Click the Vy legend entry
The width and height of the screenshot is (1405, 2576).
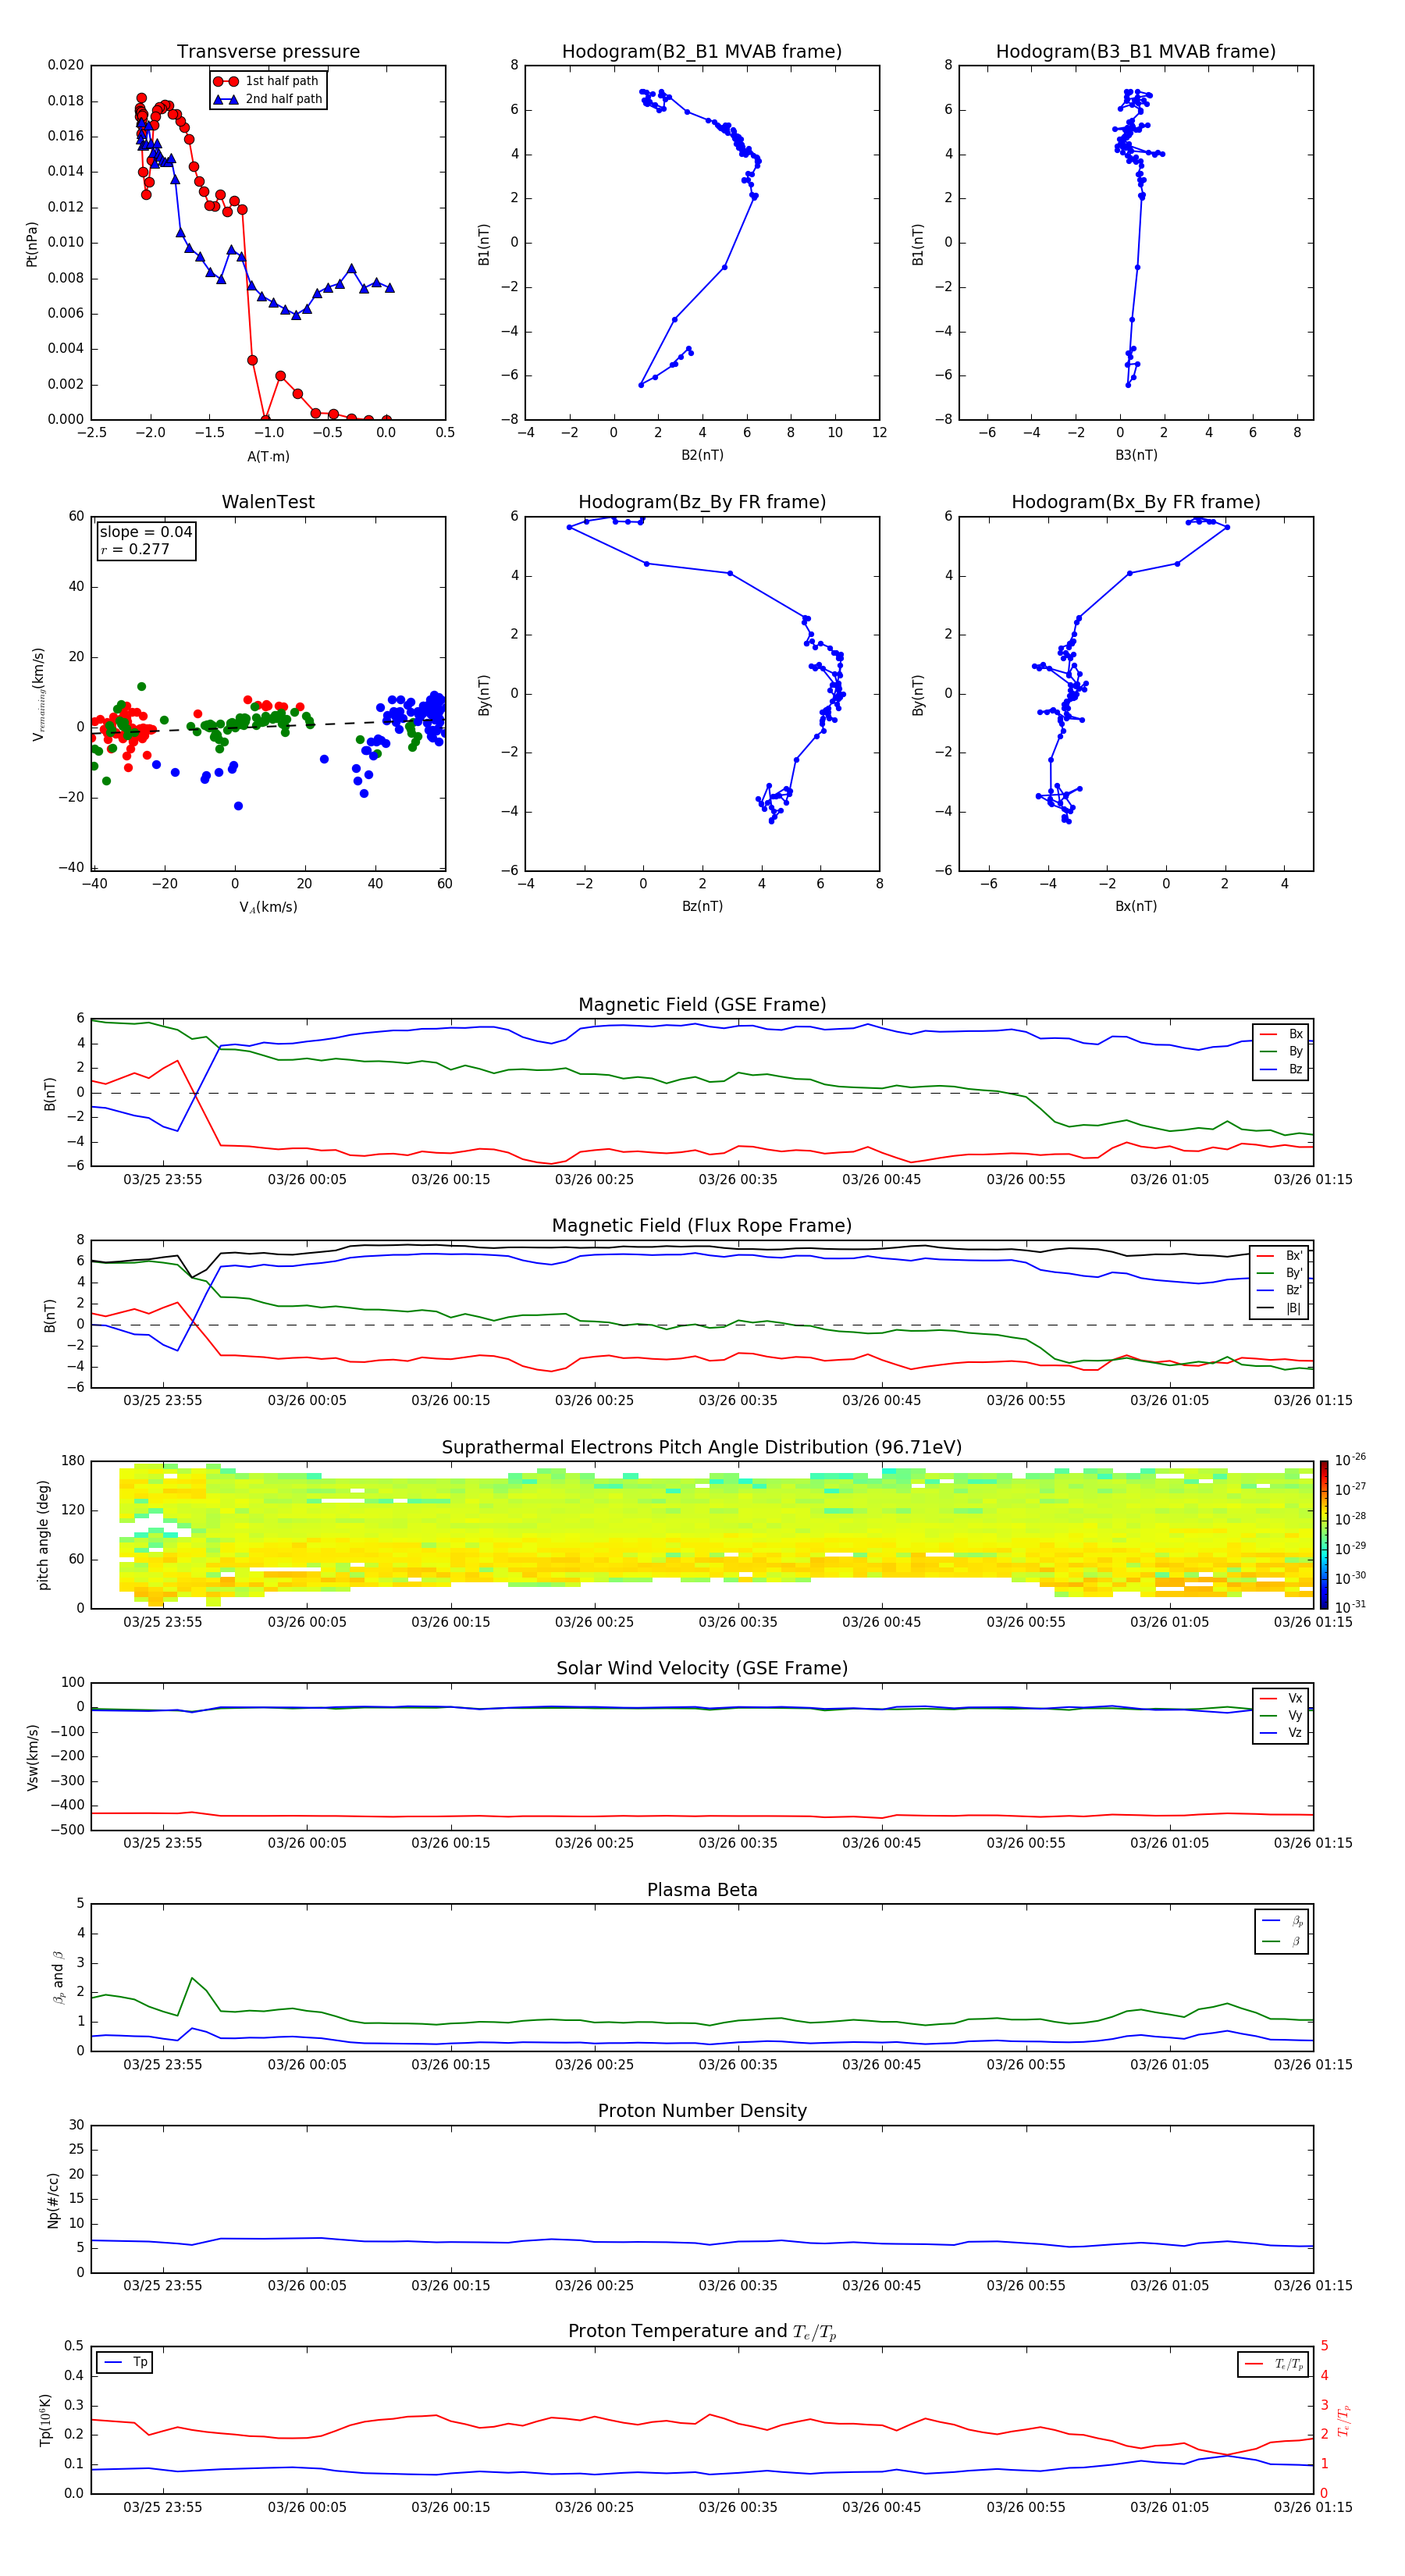coord(1281,1715)
